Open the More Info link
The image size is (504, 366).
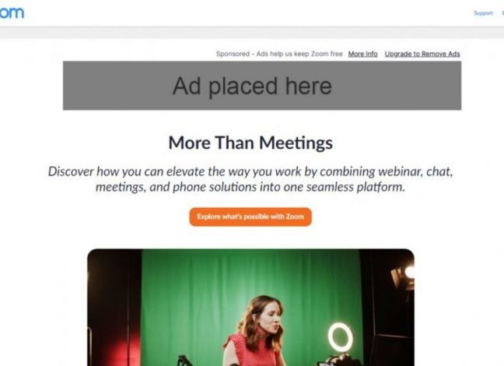tap(362, 54)
